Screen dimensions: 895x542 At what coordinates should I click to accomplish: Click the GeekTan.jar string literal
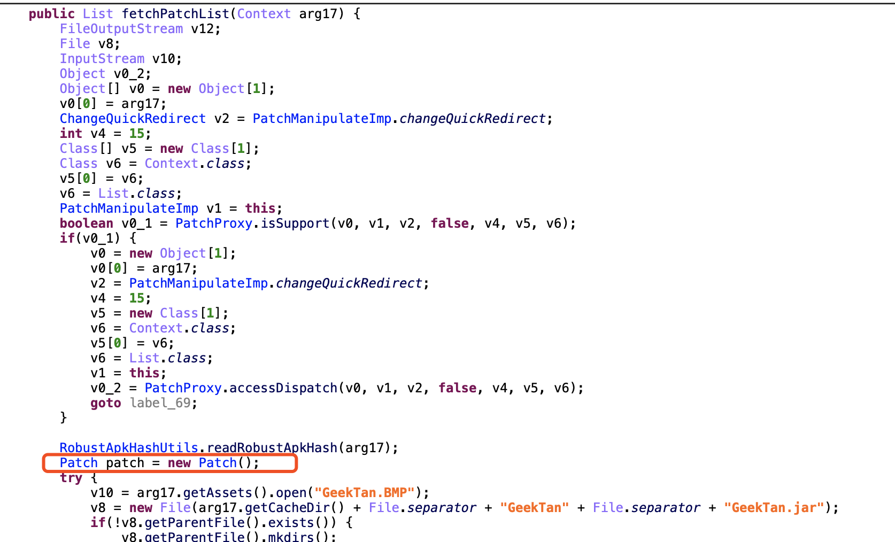pos(774,508)
